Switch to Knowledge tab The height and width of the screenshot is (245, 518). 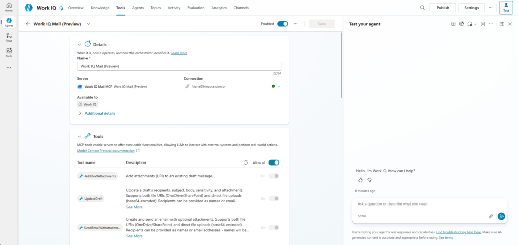(100, 8)
